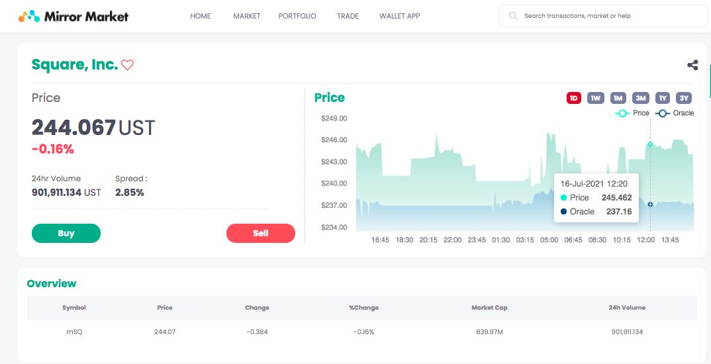Open the TRADE page
This screenshot has width=711, height=364.
point(348,16)
